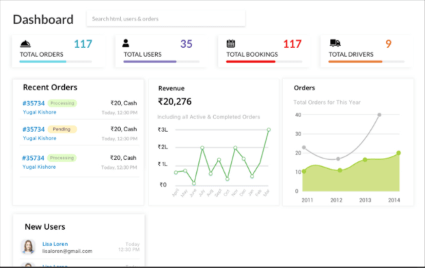Click the Total Orders serving dish icon

pyautogui.click(x=25, y=44)
